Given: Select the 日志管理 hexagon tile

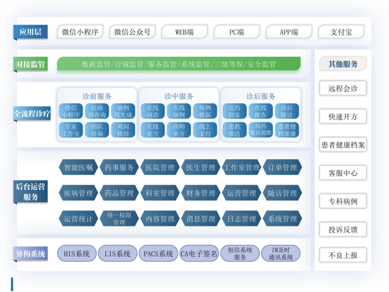Looking at the screenshot, I should coord(242,219).
